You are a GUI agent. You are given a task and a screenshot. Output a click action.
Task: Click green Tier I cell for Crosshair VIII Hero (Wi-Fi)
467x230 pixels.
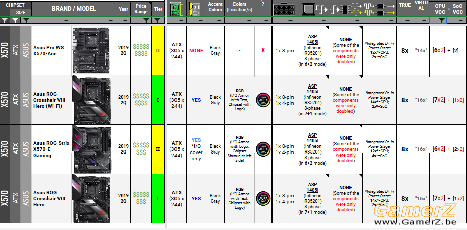click(x=158, y=100)
